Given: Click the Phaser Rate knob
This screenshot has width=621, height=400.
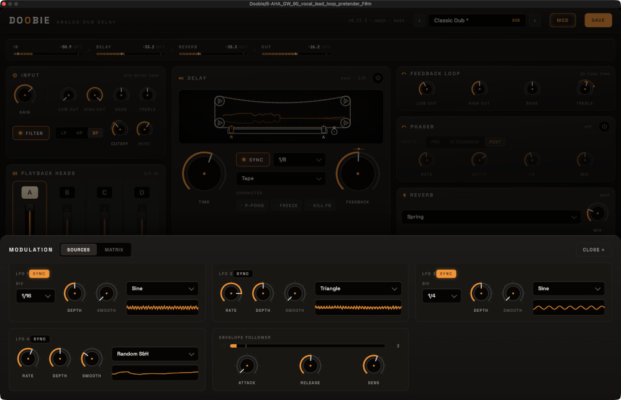Looking at the screenshot, I should (x=426, y=160).
